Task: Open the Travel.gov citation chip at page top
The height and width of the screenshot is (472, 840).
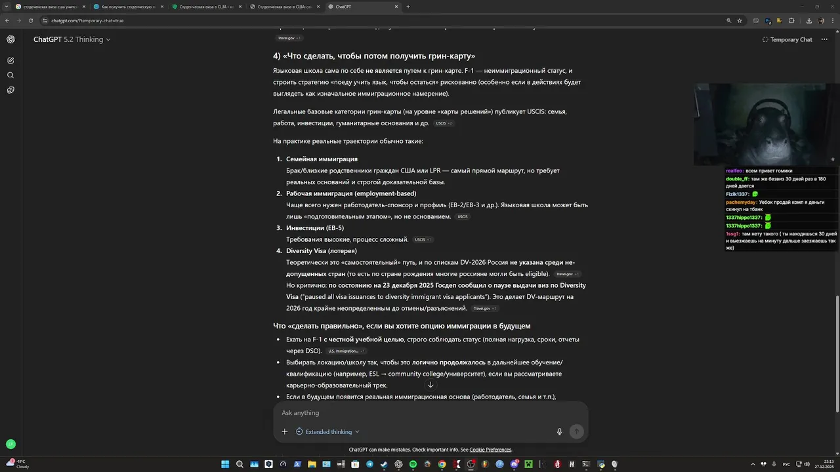Action: point(289,38)
